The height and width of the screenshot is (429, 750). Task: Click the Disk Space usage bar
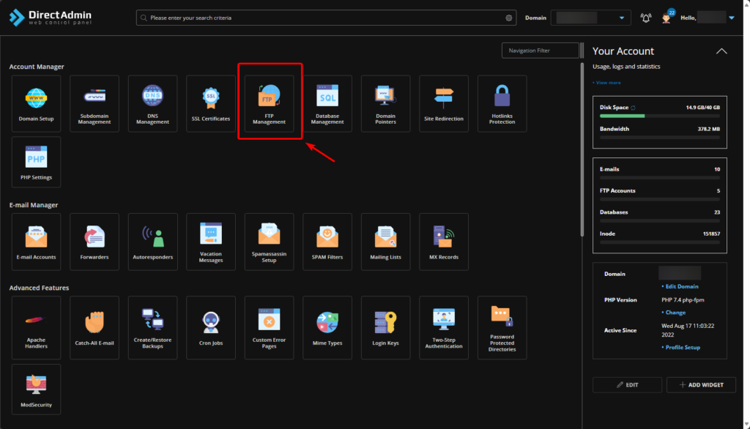[x=659, y=116]
